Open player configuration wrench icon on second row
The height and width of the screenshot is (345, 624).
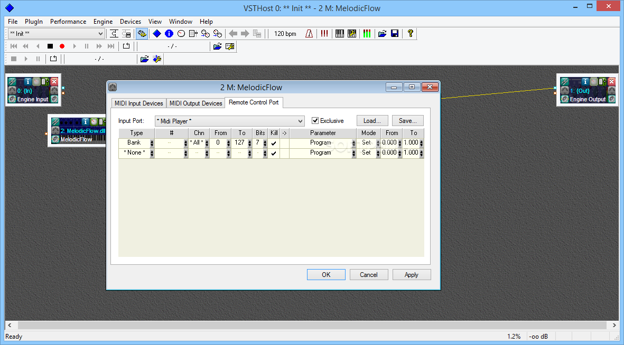click(230, 46)
